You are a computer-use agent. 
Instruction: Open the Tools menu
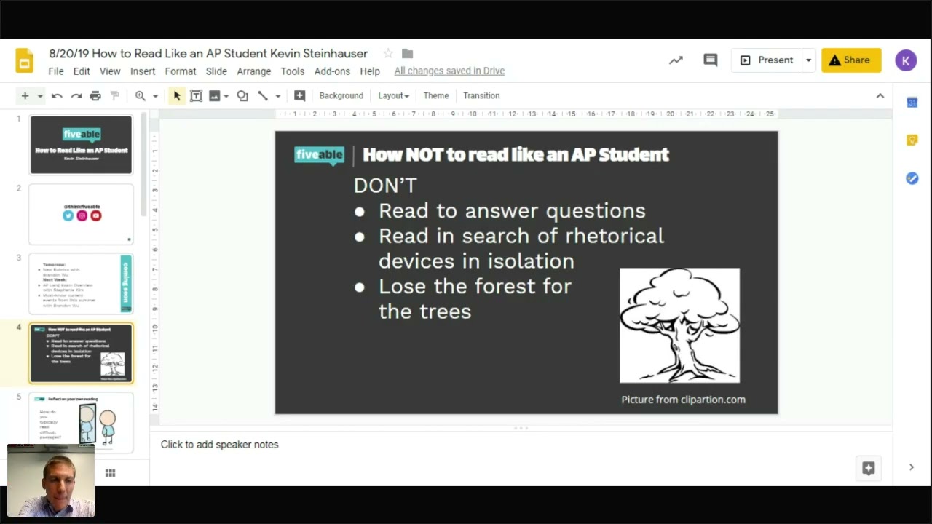tap(293, 71)
